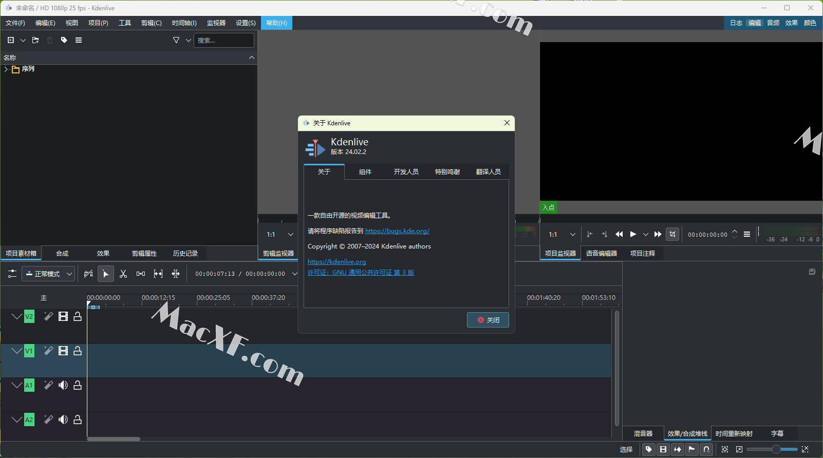Hide video on track V1

coord(63,351)
